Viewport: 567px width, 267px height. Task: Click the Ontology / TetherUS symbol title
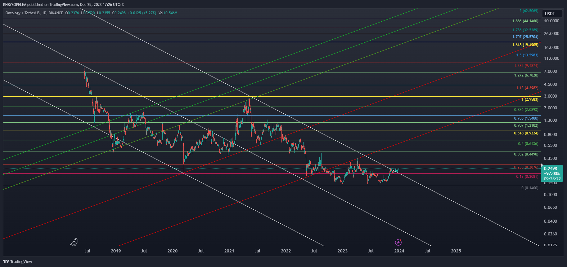22,13
